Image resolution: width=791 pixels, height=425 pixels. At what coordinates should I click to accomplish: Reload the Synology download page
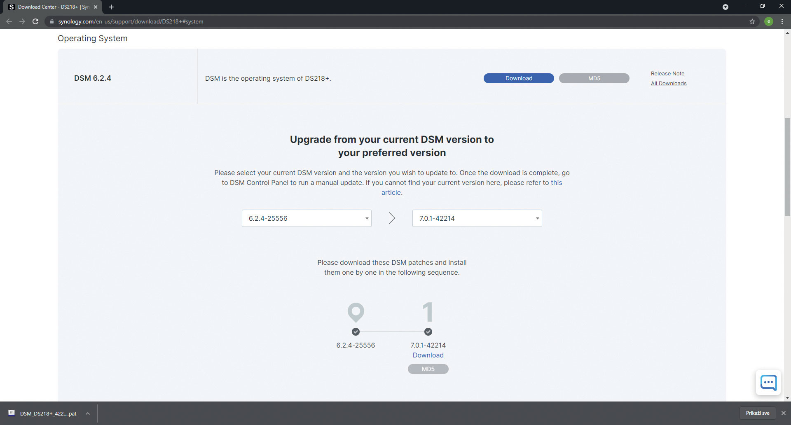[x=35, y=21]
